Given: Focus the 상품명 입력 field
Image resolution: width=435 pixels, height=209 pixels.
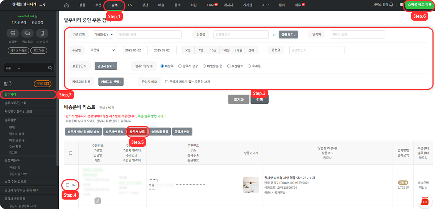Looking at the screenshot, I should pos(241,34).
